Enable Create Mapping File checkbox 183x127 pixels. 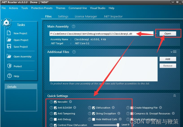click(132, 108)
